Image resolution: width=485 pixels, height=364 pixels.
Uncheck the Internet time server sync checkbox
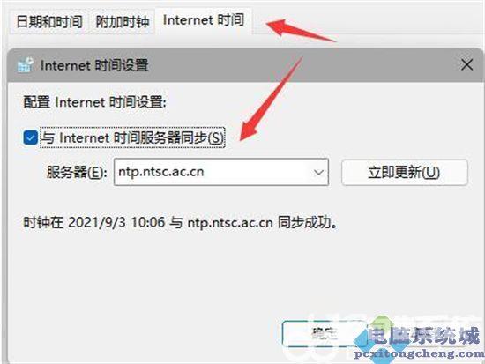31,137
